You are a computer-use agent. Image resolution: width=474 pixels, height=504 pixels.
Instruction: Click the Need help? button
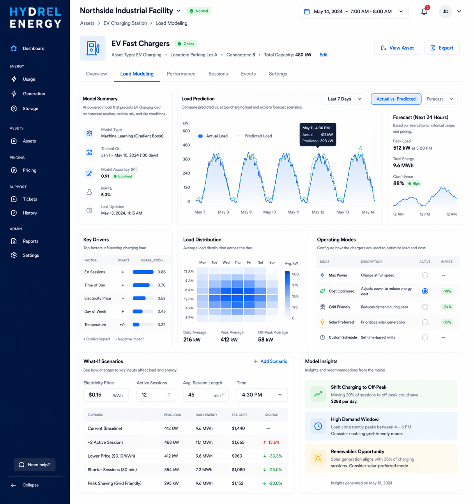pos(35,465)
